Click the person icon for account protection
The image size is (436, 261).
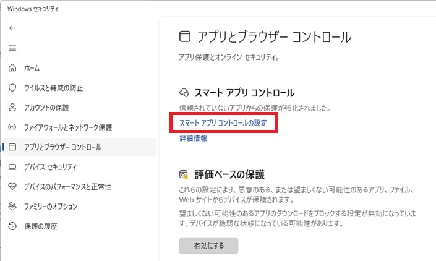(x=12, y=107)
